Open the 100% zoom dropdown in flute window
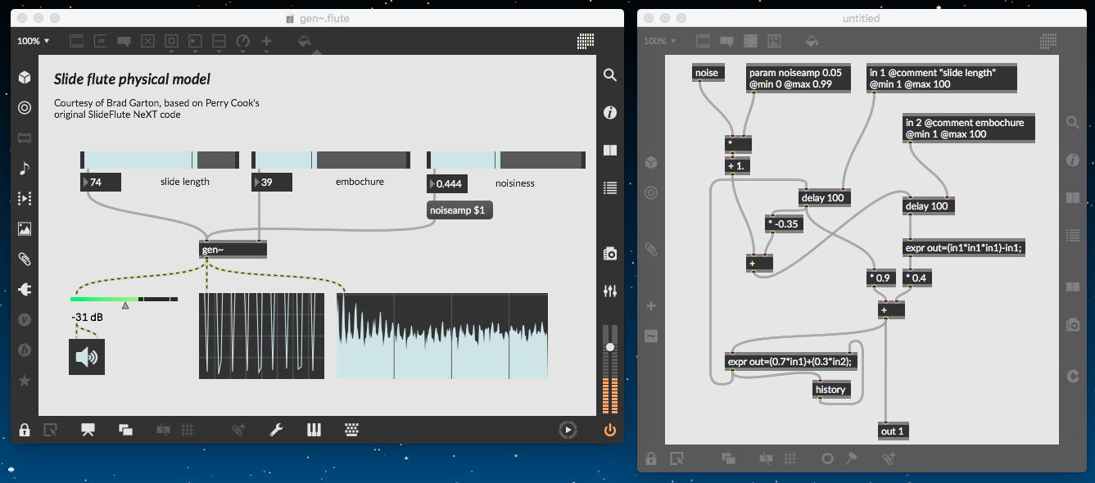Screen dimensions: 1095x483 [34, 41]
